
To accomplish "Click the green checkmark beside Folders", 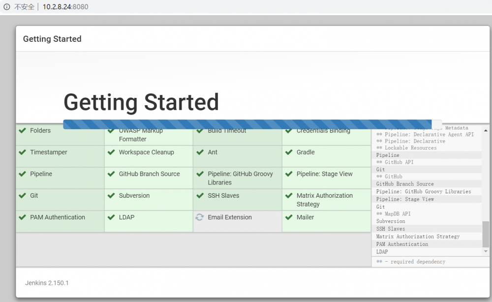I will pos(22,131).
